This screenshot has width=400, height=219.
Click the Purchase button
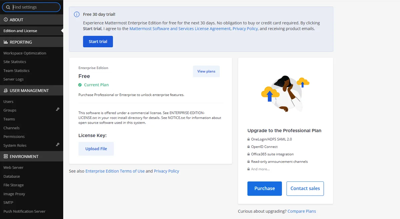coord(265,188)
